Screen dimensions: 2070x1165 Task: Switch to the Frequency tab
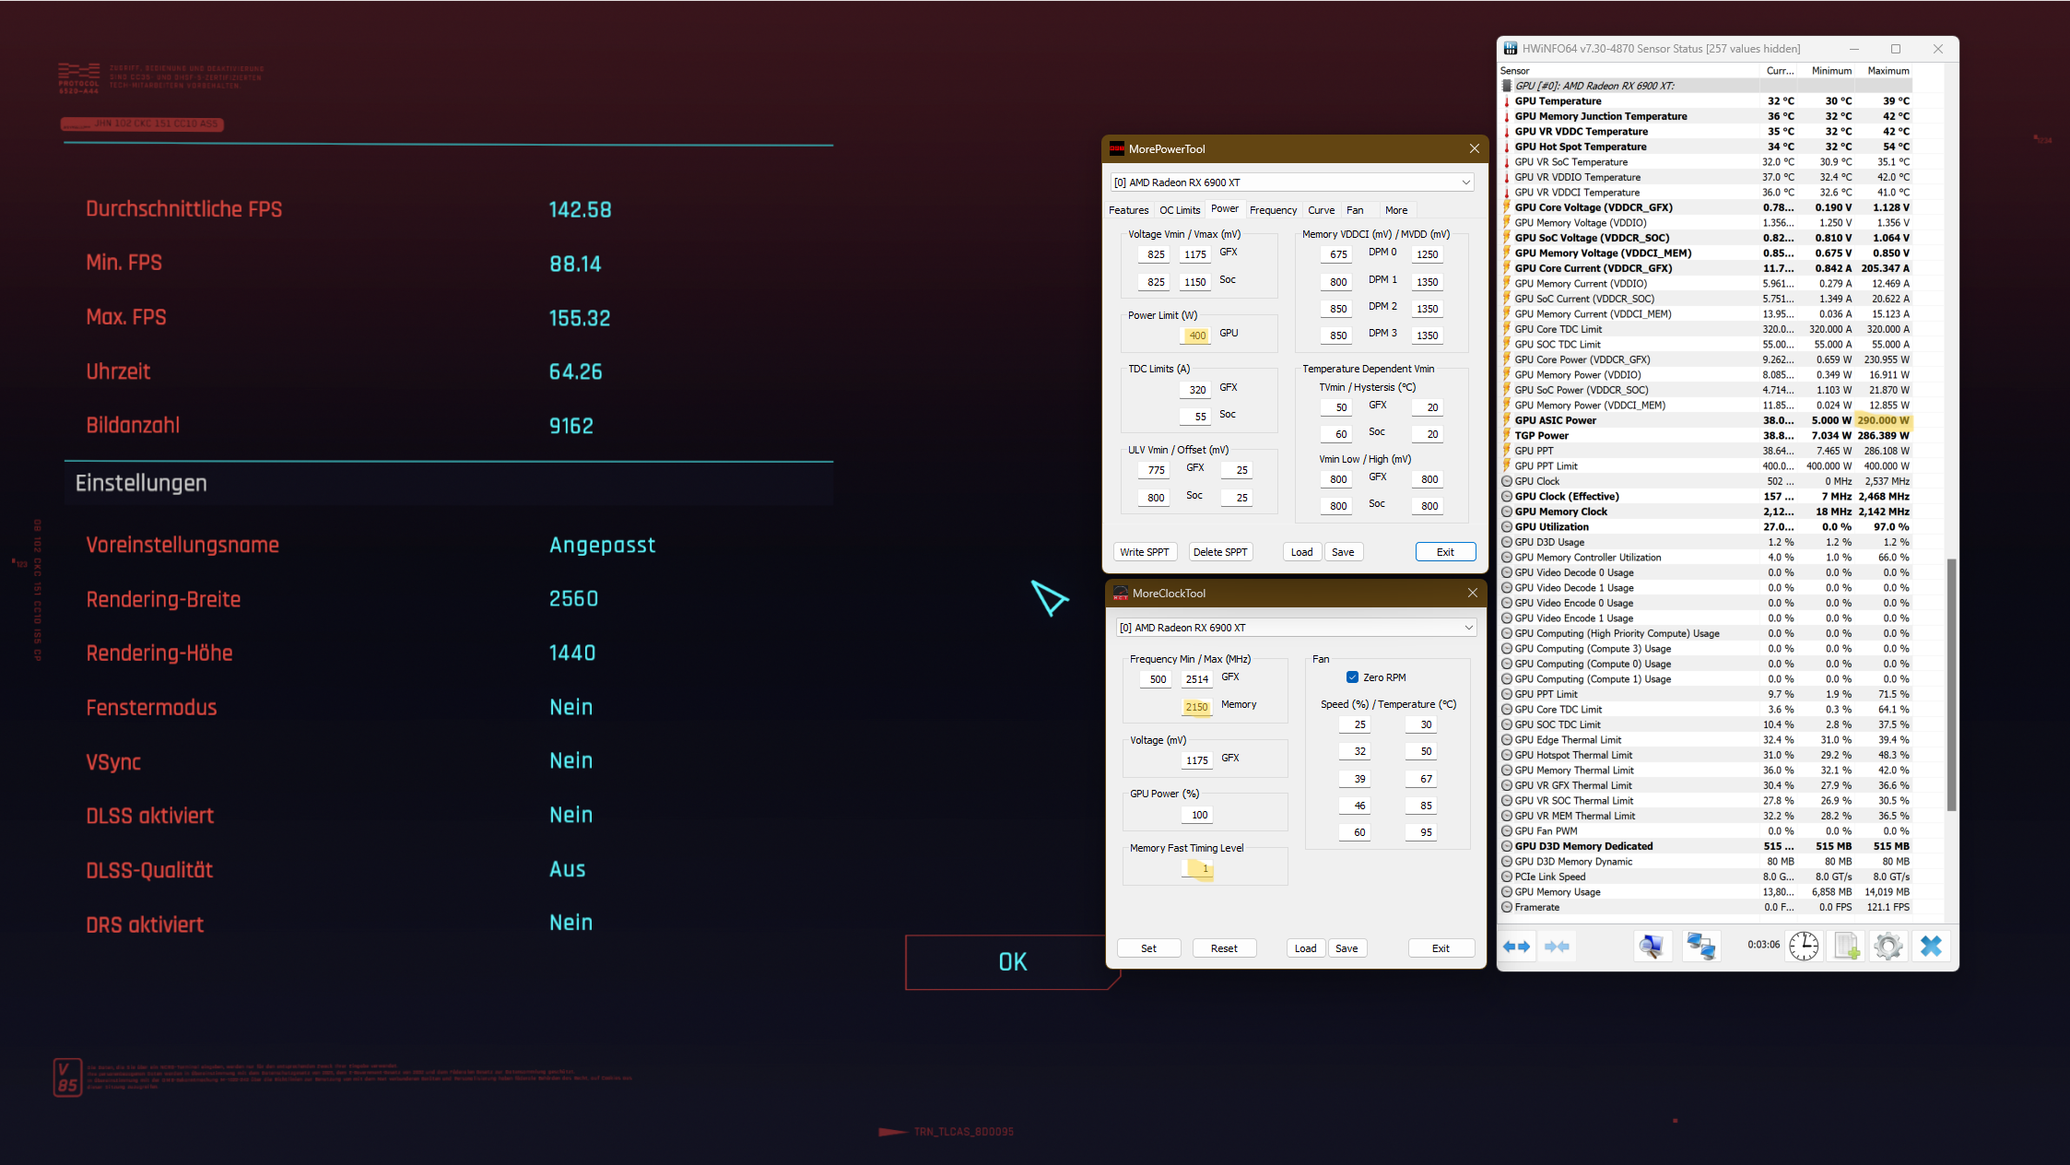1273,210
